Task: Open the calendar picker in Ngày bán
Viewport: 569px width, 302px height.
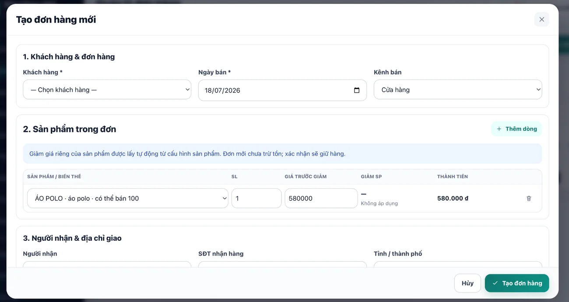Action: [x=357, y=90]
